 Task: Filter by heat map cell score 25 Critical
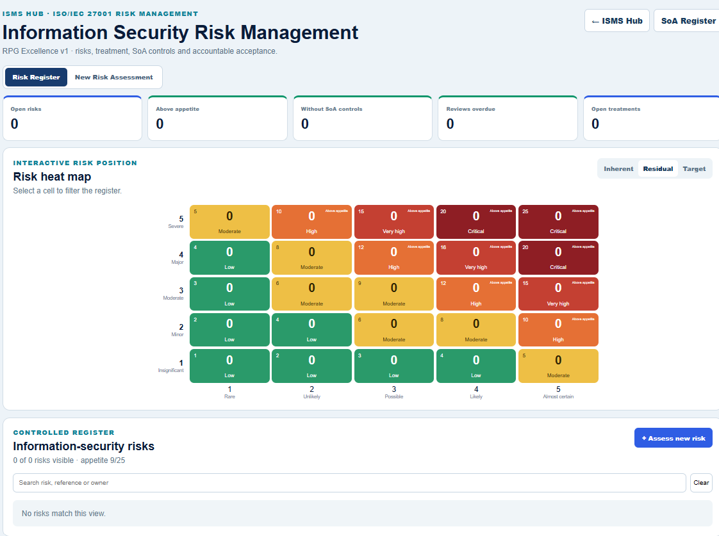(558, 222)
